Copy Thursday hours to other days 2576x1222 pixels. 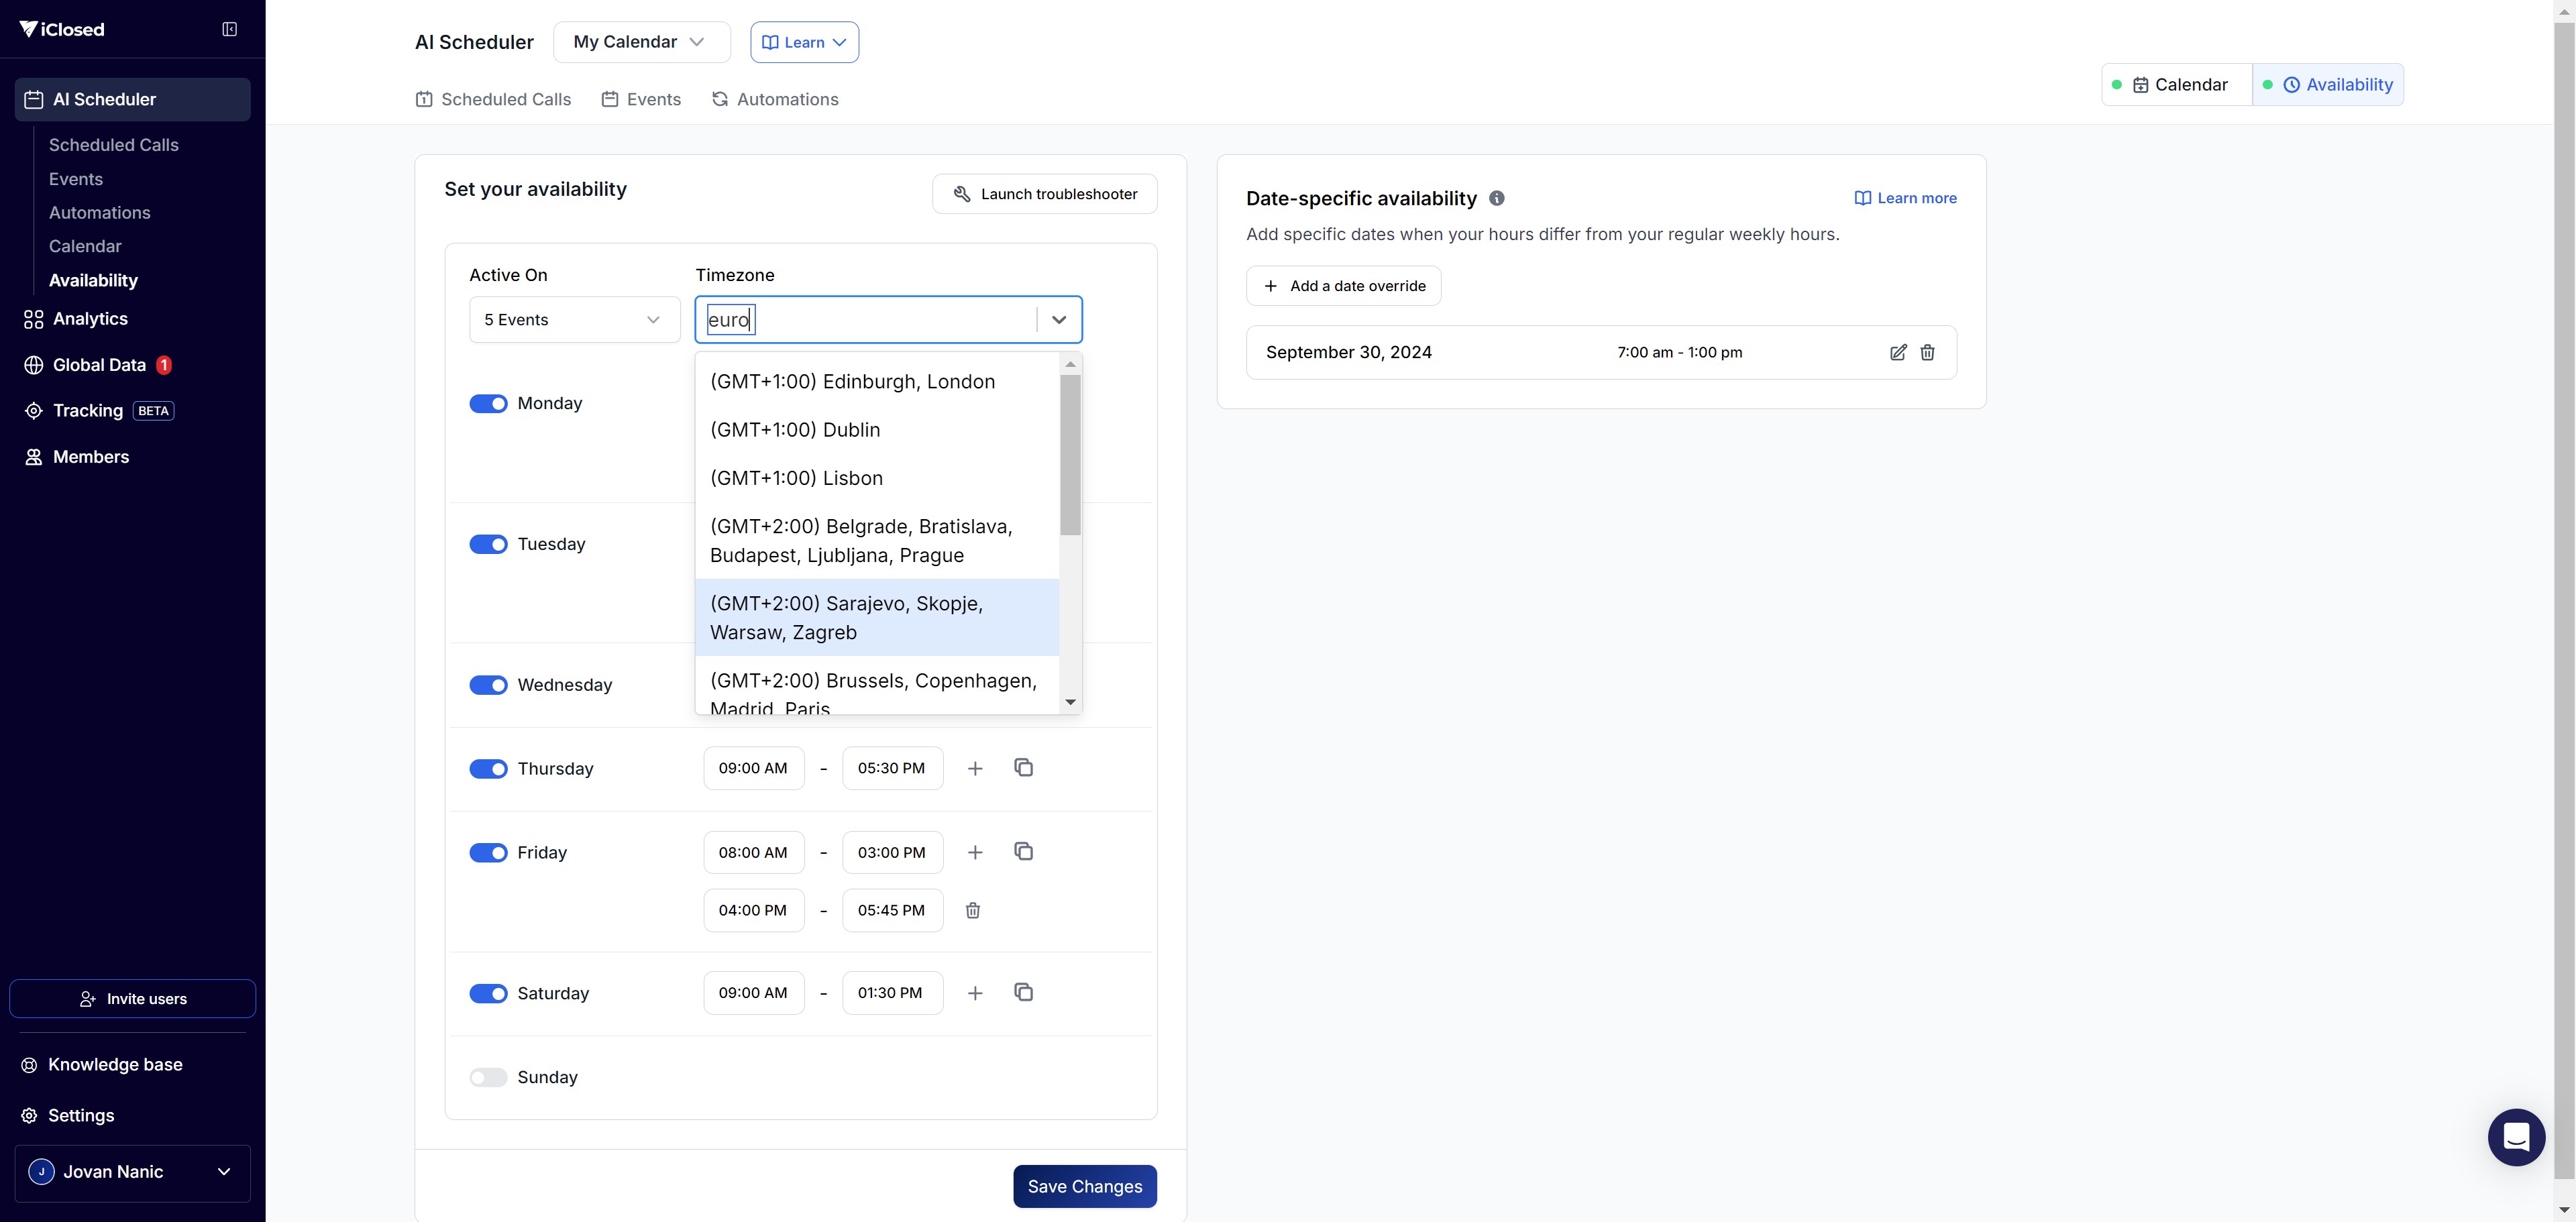pyautogui.click(x=1023, y=768)
